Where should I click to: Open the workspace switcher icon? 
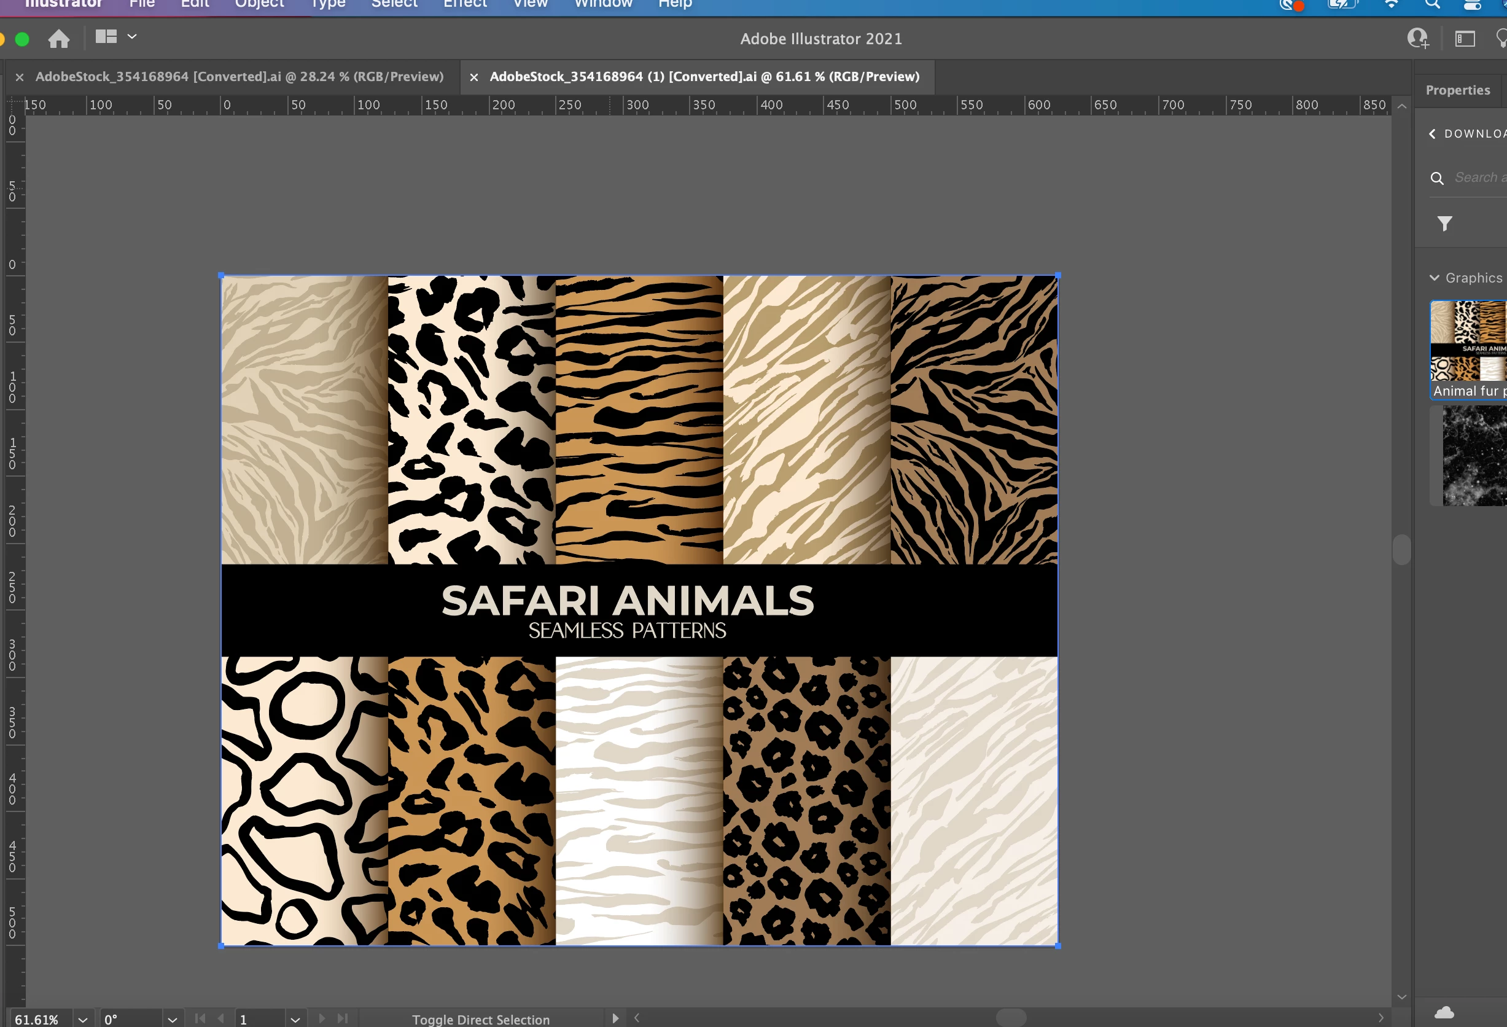pyautogui.click(x=1465, y=39)
